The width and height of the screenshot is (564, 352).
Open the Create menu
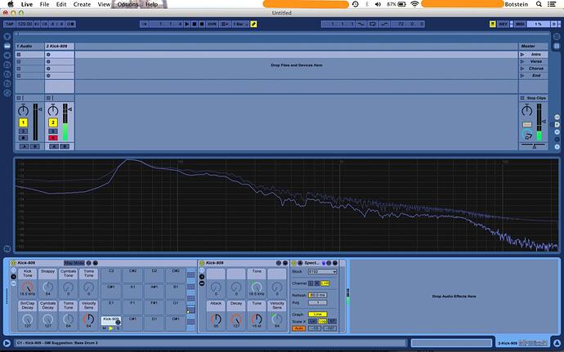[82, 4]
